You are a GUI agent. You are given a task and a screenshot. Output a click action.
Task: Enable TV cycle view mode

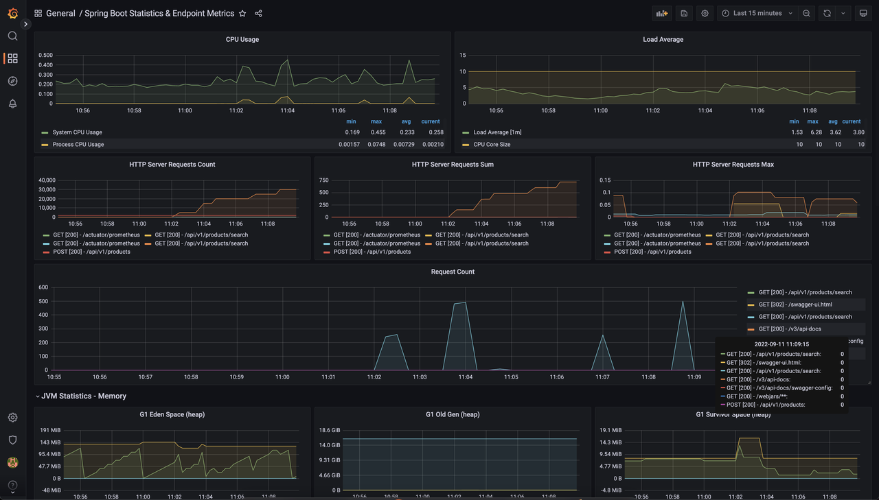point(863,13)
